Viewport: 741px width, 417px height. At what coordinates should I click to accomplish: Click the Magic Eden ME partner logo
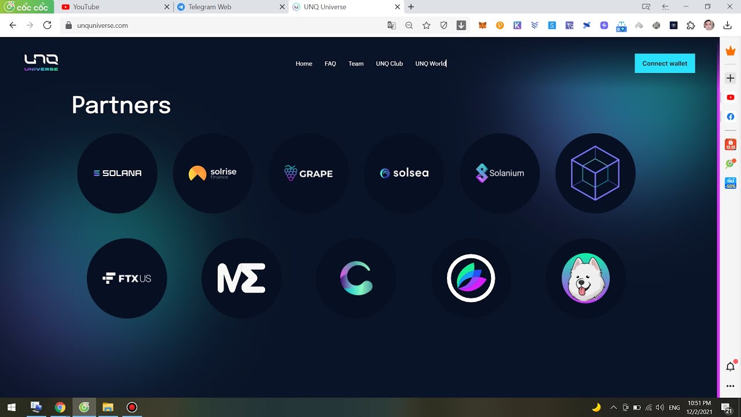[x=241, y=279]
